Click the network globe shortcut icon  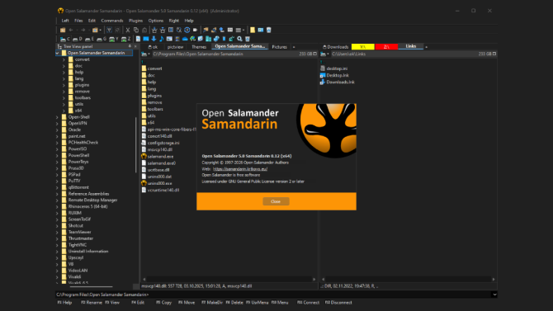coord(192,39)
